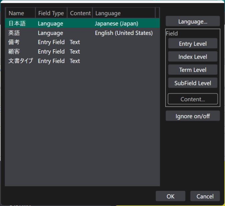Confirm with the OK button
Viewport: 225px width, 206px height.
(x=170, y=196)
